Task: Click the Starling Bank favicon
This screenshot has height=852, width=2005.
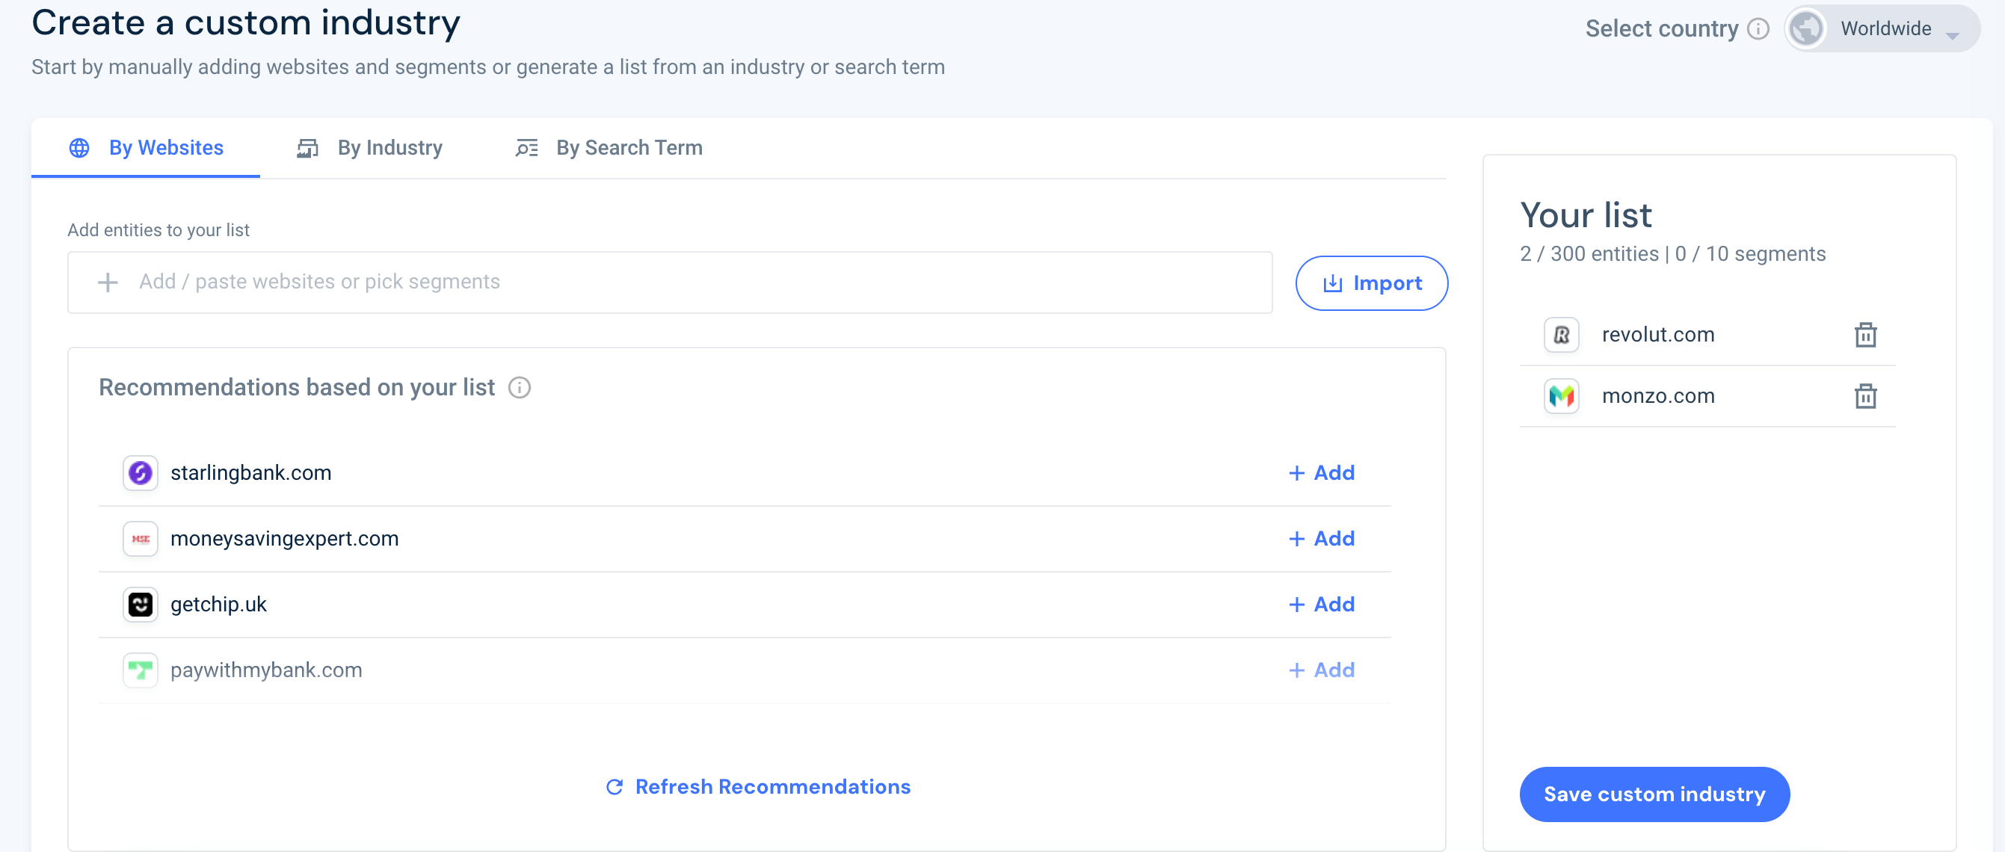Action: pos(140,472)
